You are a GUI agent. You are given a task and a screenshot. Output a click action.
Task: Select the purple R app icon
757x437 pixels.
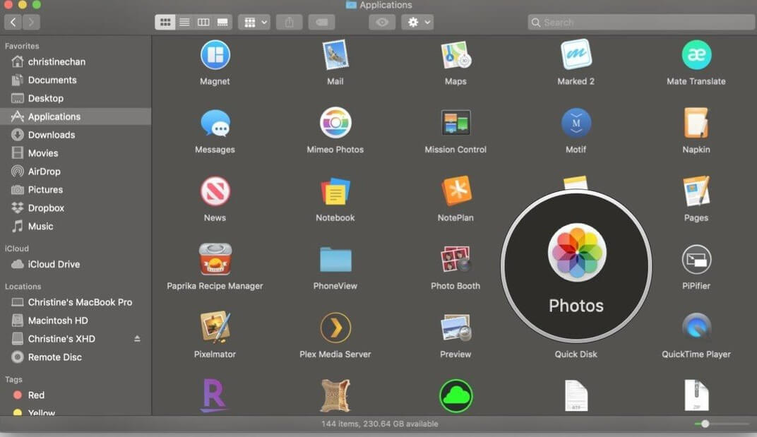(x=215, y=396)
